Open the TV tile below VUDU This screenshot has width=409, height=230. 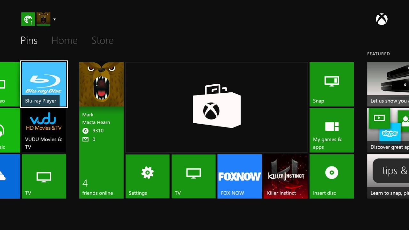pyautogui.click(x=44, y=176)
